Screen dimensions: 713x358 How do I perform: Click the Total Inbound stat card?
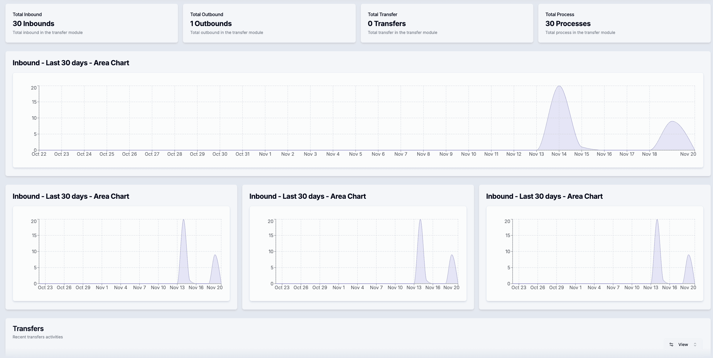click(x=92, y=23)
